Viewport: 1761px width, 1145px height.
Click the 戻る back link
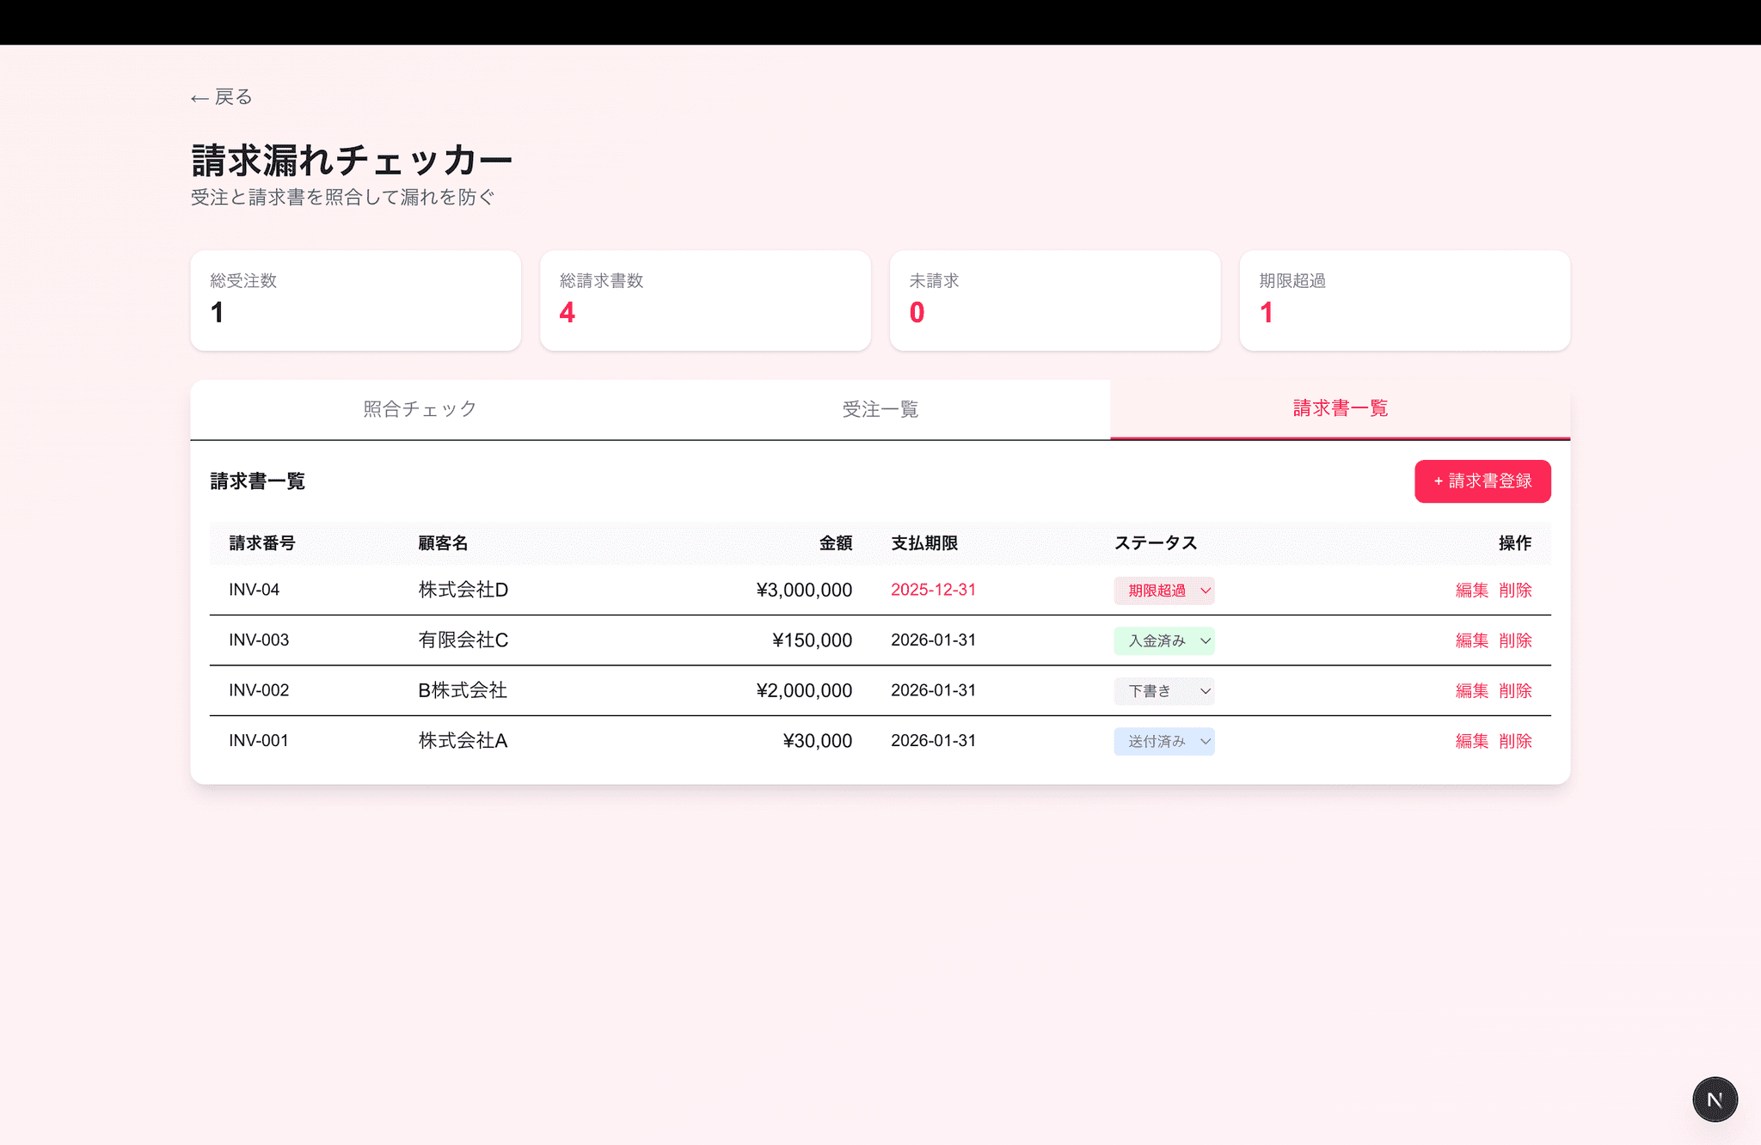[220, 96]
